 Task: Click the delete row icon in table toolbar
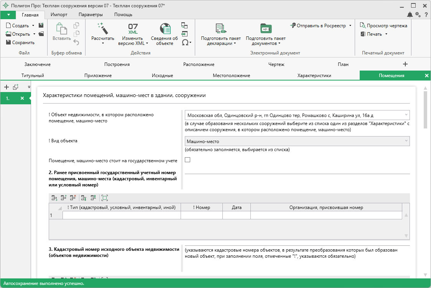(x=73, y=198)
